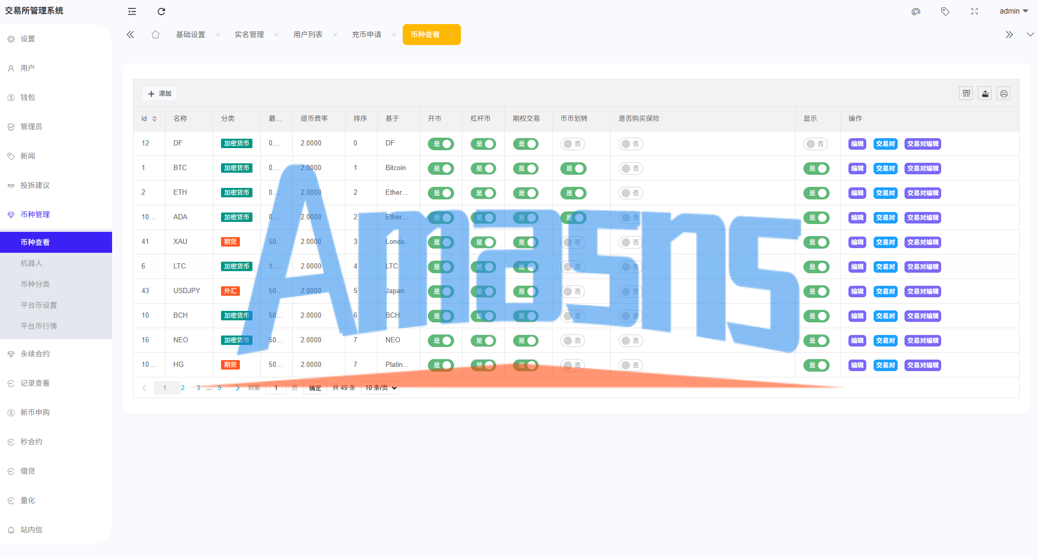Viewport: 1037px width, 559px height.
Task: Toggle 是否购买保险 switch for ETH row
Action: tap(631, 193)
